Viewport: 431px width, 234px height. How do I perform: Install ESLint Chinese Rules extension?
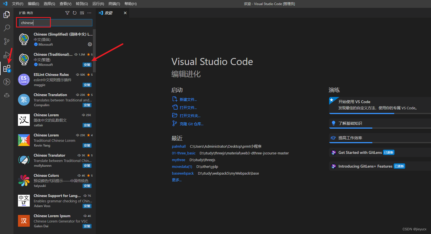[87, 85]
